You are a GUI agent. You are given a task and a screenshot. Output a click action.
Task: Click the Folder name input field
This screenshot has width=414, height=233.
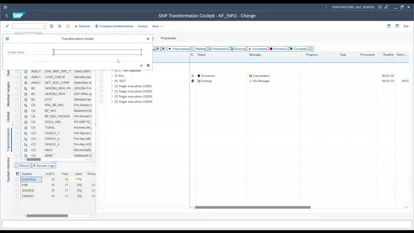[x=98, y=52]
